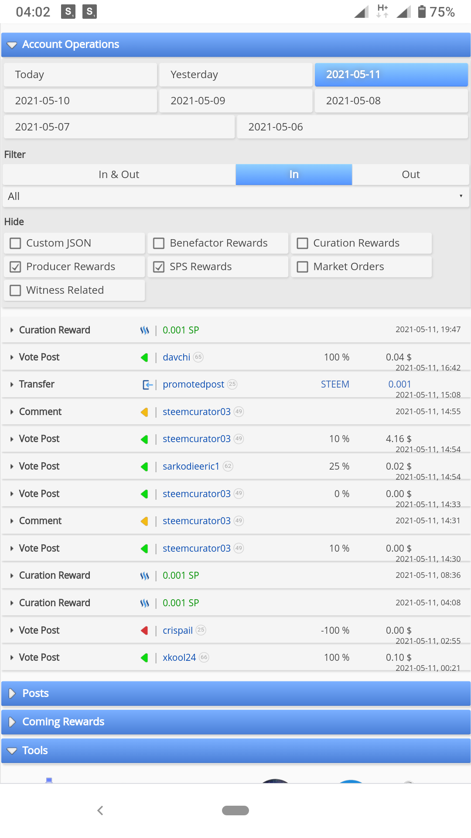
Task: Tap the first S notification icon in status bar
Action: point(68,12)
